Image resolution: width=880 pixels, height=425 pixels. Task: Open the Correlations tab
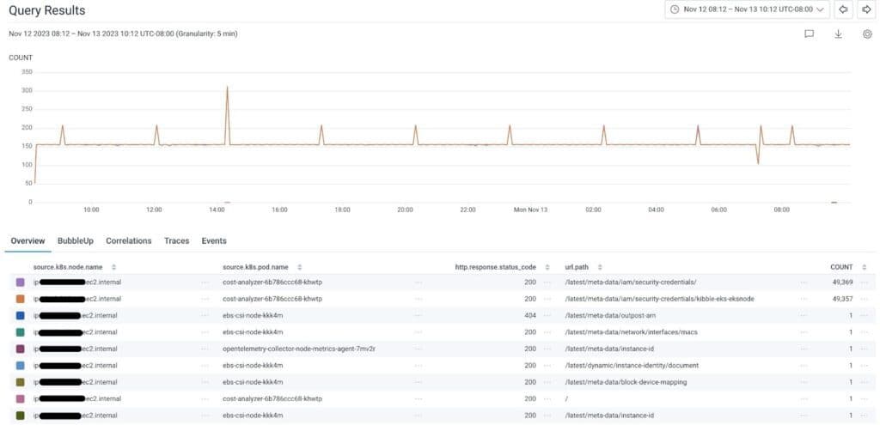click(128, 241)
